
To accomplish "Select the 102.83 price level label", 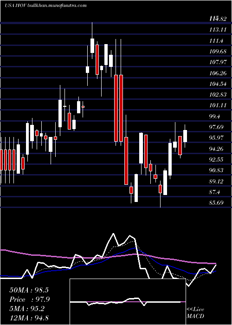I will tap(218, 95).
